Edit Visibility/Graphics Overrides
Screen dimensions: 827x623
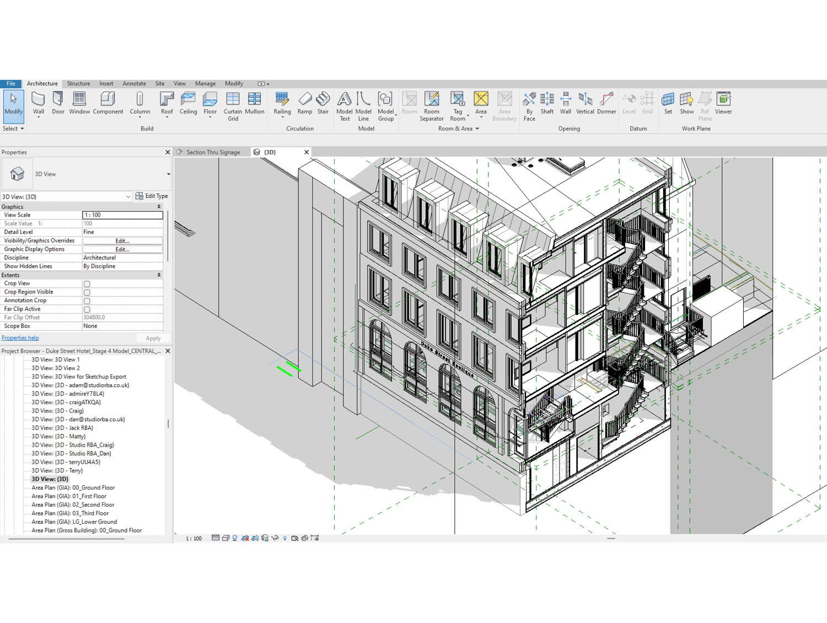[x=122, y=240]
